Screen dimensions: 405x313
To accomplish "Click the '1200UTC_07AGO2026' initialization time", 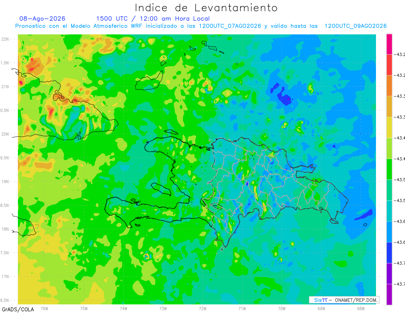I will coord(230,26).
